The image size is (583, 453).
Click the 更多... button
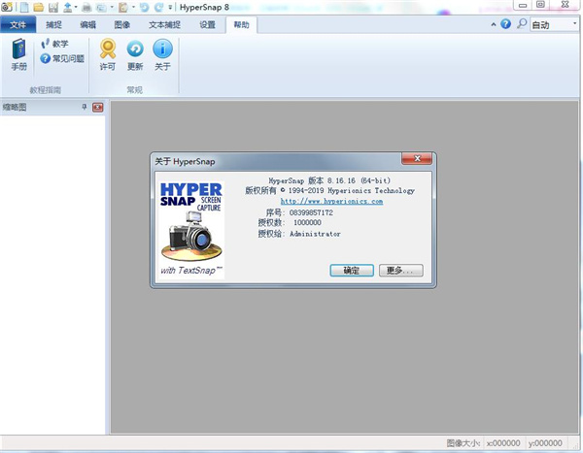click(400, 271)
